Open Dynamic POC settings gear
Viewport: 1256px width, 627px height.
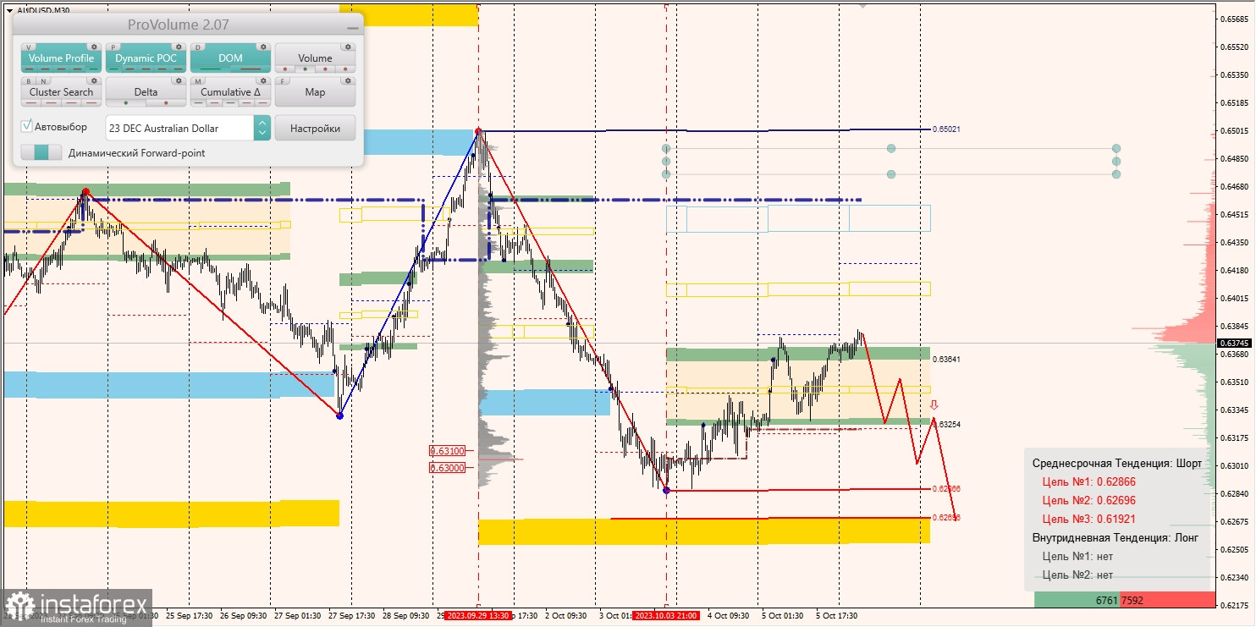point(179,47)
